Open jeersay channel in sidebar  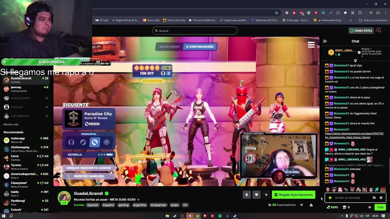coord(27,89)
